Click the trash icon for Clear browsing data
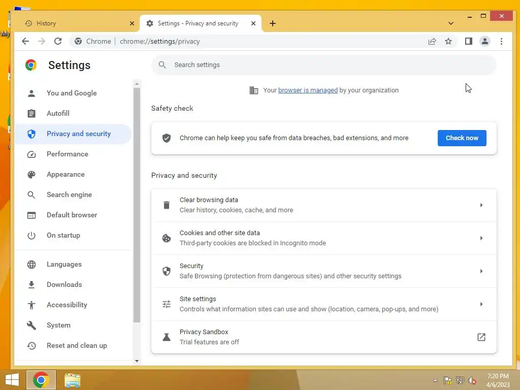 [x=167, y=205]
